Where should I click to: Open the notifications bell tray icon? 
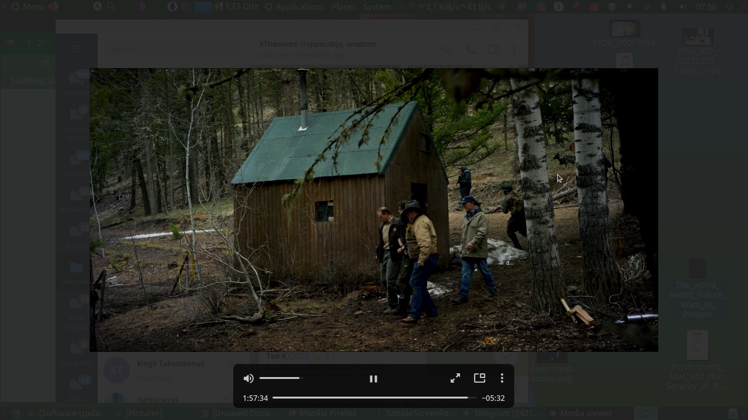pyautogui.click(x=647, y=7)
